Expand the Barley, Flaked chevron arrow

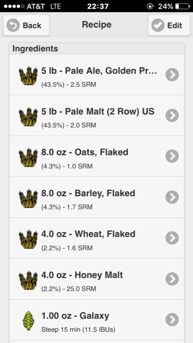tap(172, 197)
